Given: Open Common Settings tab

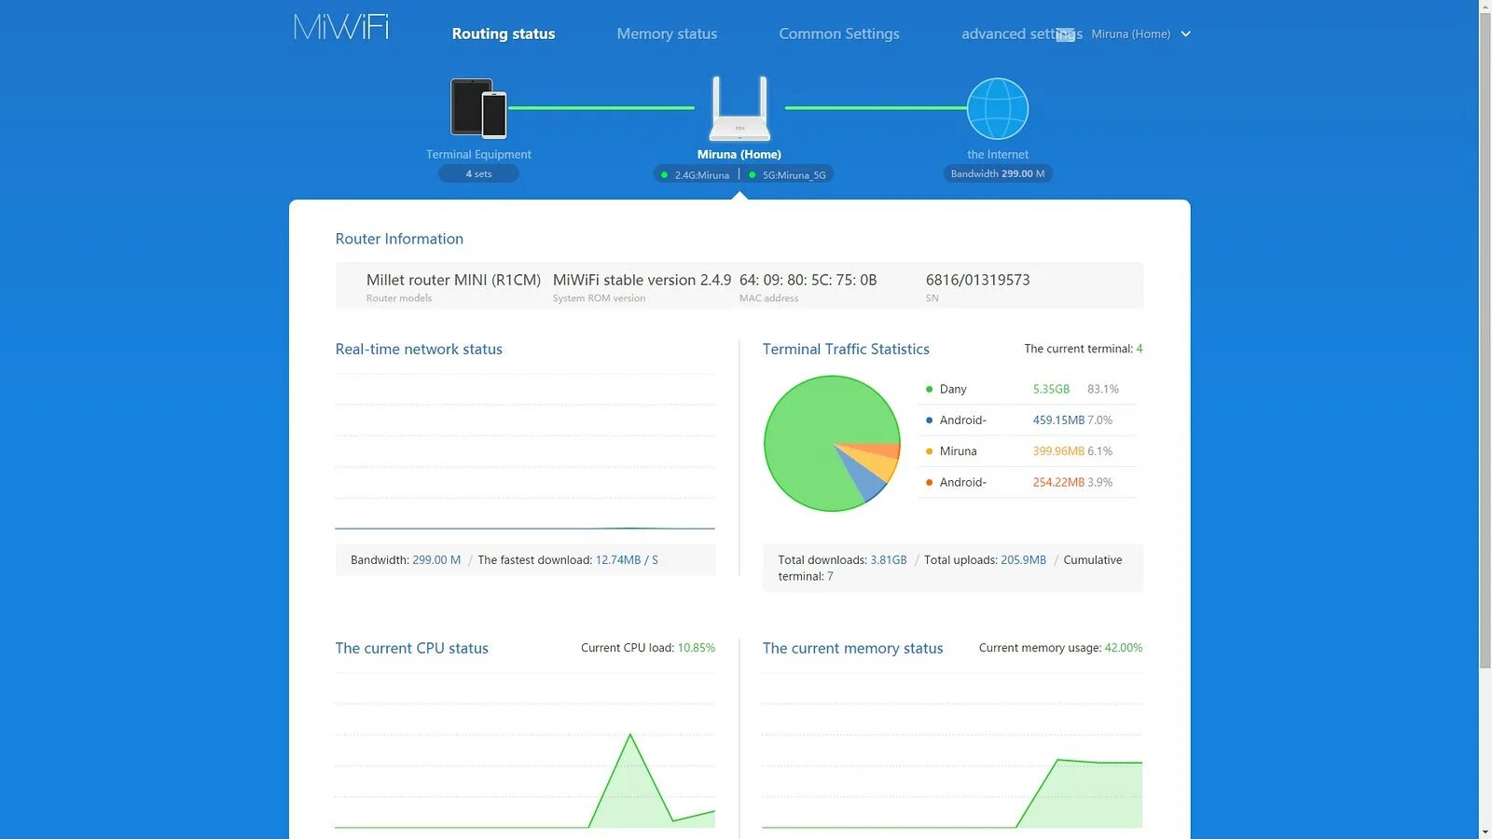Looking at the screenshot, I should coord(839,34).
